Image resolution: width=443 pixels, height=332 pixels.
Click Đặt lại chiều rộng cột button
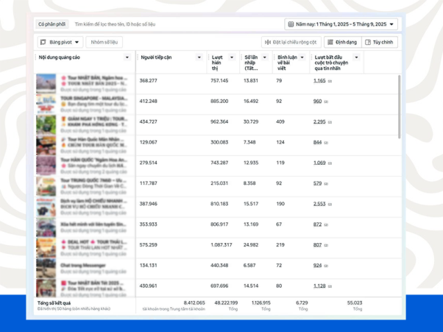291,42
